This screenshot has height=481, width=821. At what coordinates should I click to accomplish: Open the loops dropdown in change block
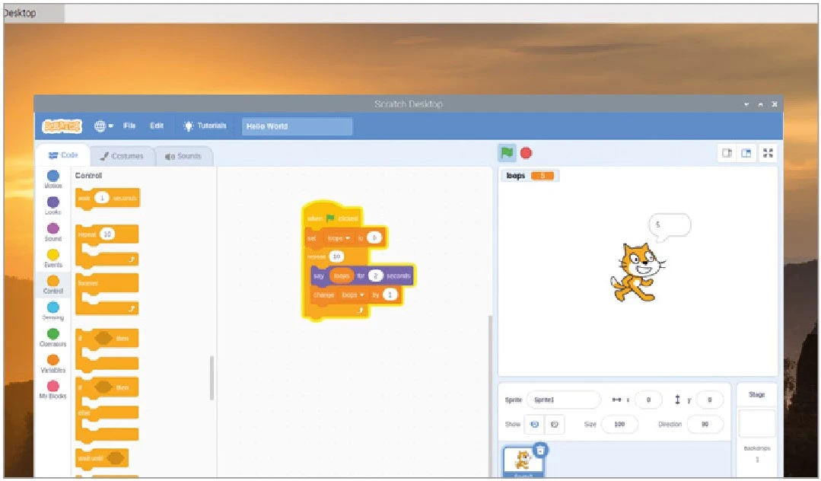tap(352, 295)
